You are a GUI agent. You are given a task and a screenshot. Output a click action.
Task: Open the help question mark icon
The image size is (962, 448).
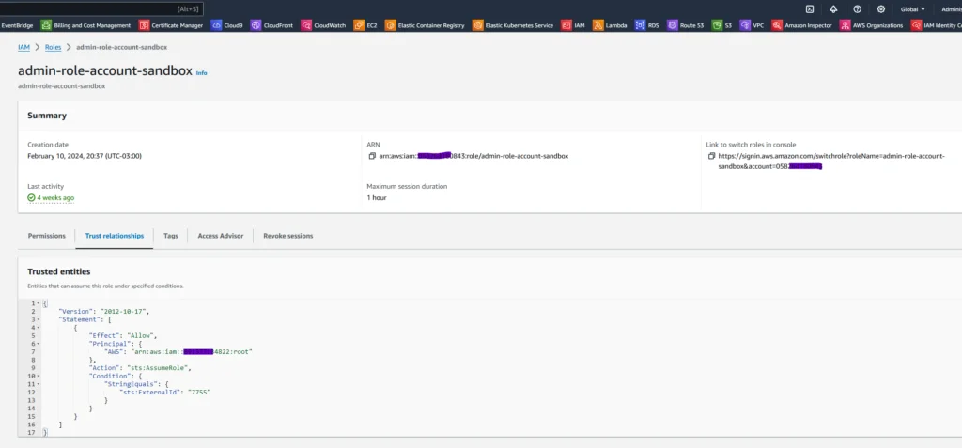[857, 9]
